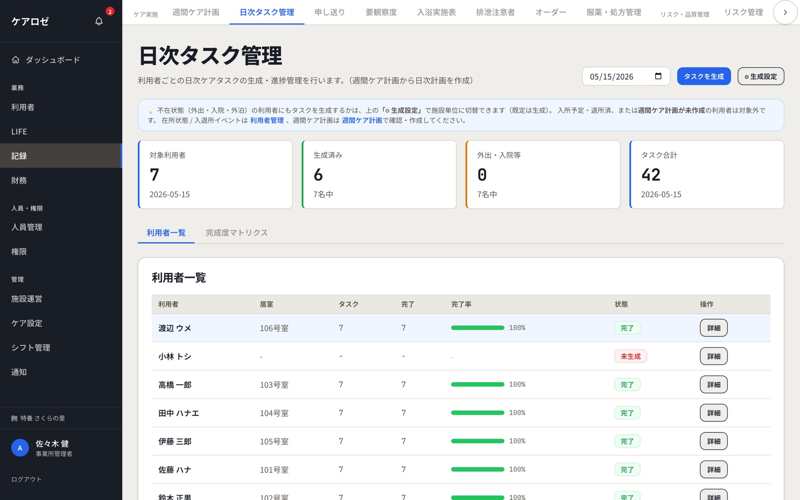Open 詳細 for 渡辺 ウメ

coord(713,328)
